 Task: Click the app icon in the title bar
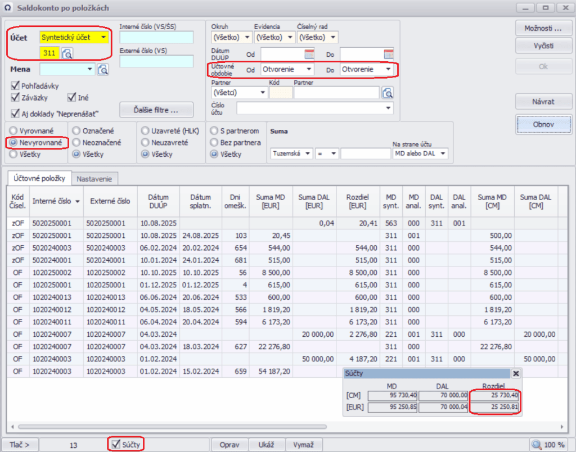tap(9, 8)
